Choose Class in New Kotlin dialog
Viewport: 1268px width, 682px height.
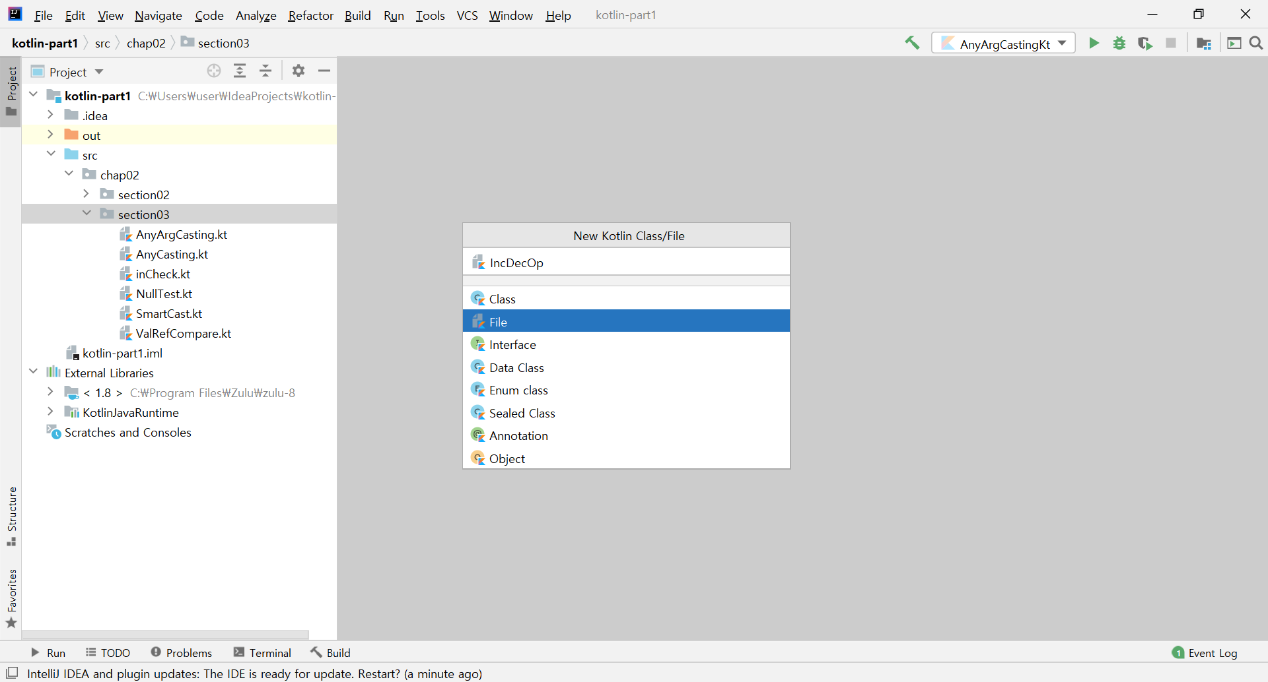[x=626, y=299]
